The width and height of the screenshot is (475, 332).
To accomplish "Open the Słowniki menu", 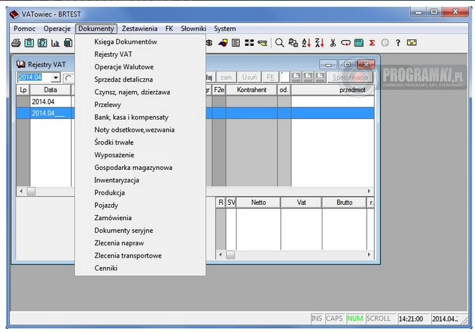I will pos(193,29).
